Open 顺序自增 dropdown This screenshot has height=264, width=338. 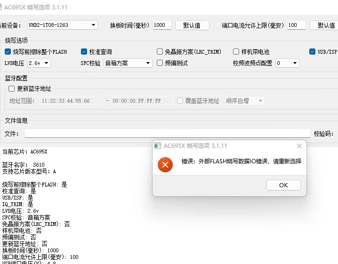coord(244,101)
